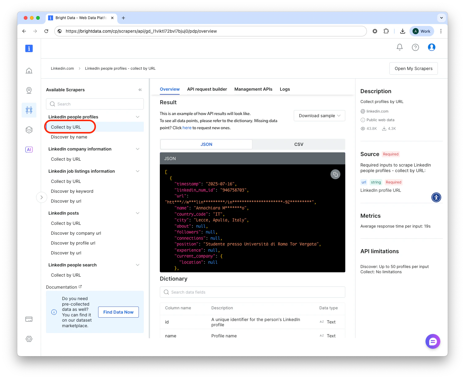Screen dimensions: 465x379
Task: Copy JSON sample with the copy icon
Action: tap(335, 174)
